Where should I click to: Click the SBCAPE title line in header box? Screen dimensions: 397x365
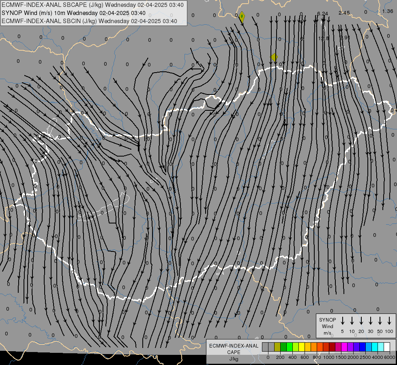[92, 5]
